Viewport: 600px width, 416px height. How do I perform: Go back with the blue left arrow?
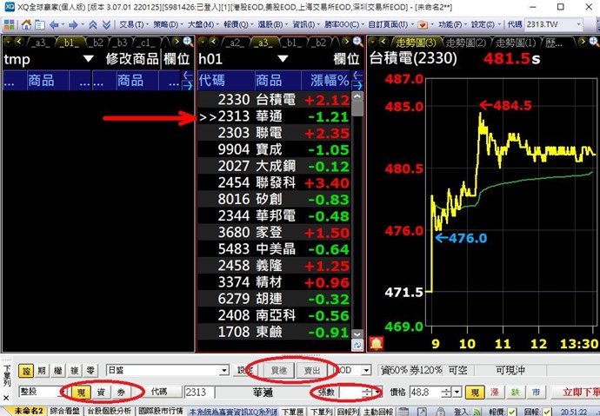[x=54, y=25]
